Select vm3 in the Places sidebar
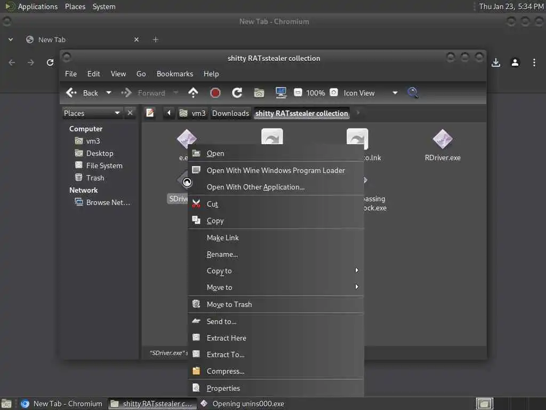This screenshot has height=410, width=546. pyautogui.click(x=93, y=141)
